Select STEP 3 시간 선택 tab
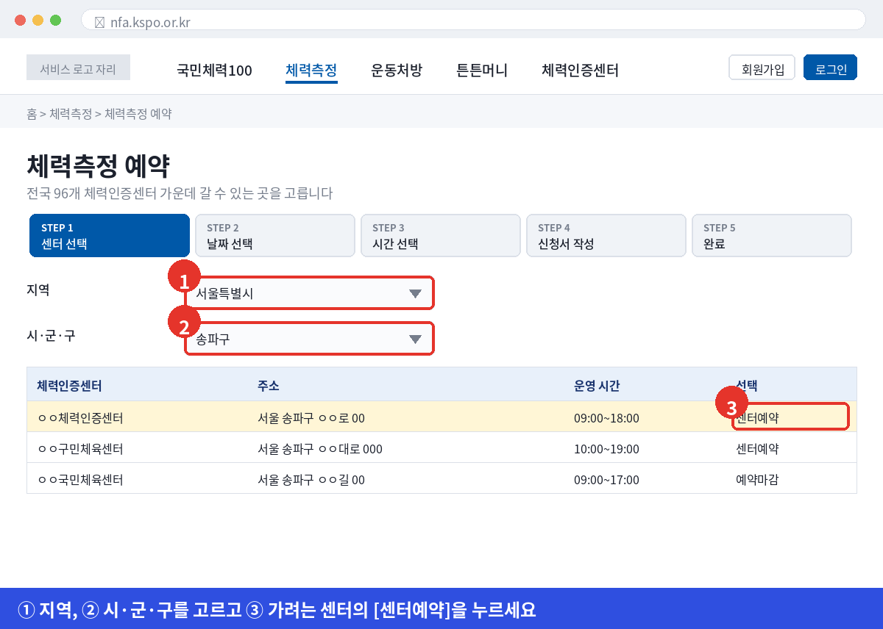This screenshot has width=883, height=629. 441,236
